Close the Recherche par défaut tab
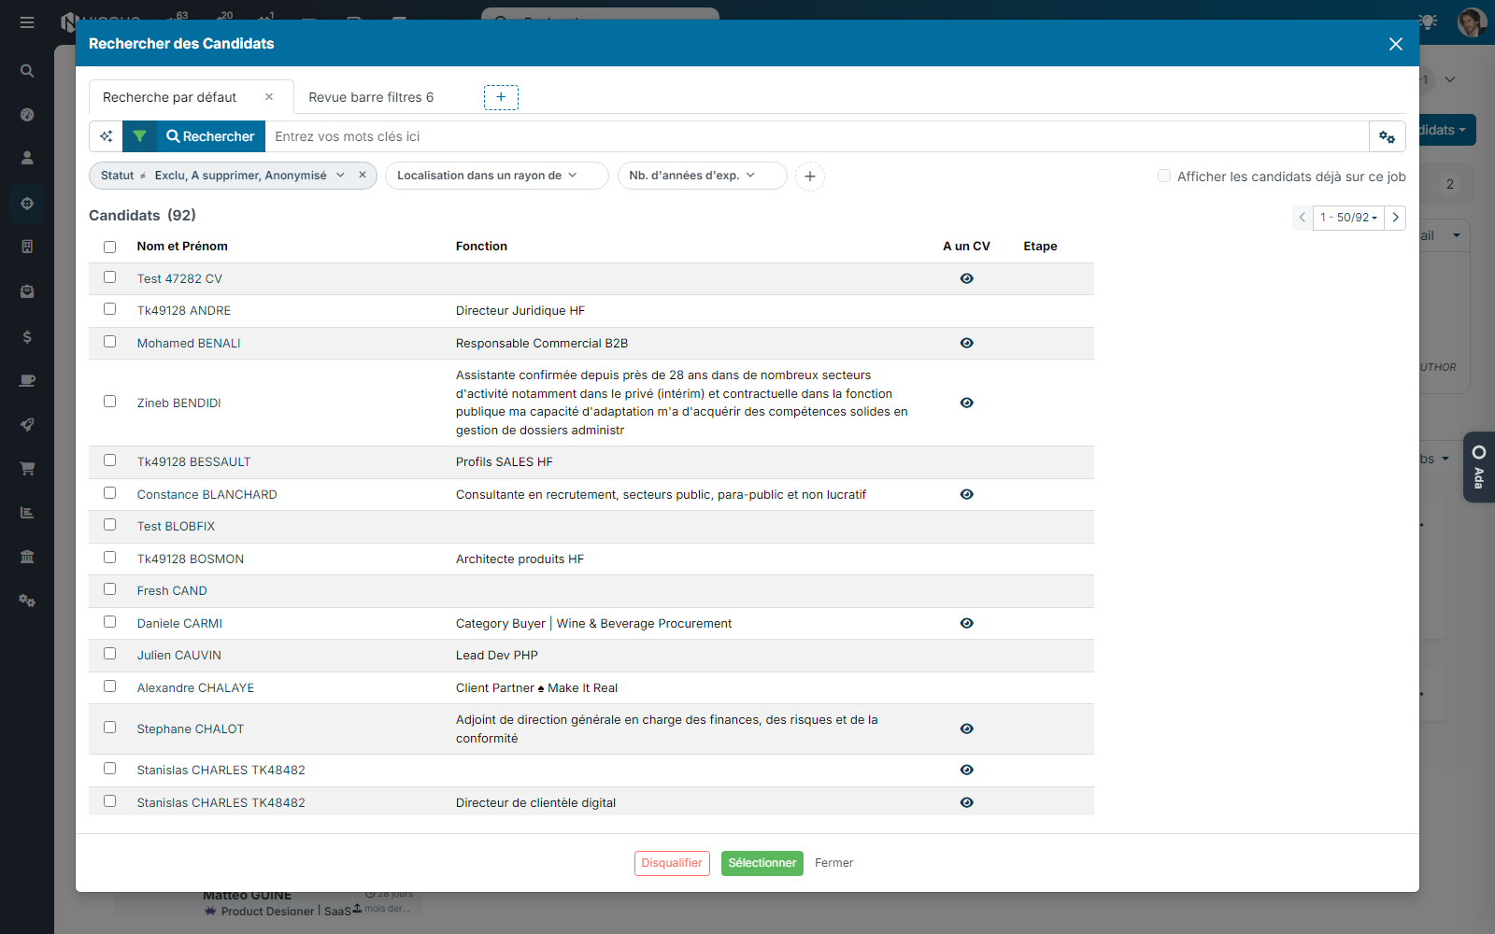 (x=269, y=97)
